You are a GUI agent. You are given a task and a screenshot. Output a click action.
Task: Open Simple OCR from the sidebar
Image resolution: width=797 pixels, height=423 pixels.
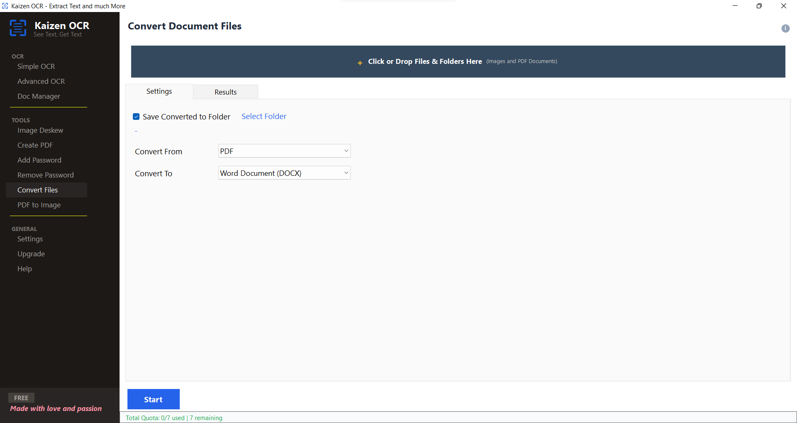point(36,66)
